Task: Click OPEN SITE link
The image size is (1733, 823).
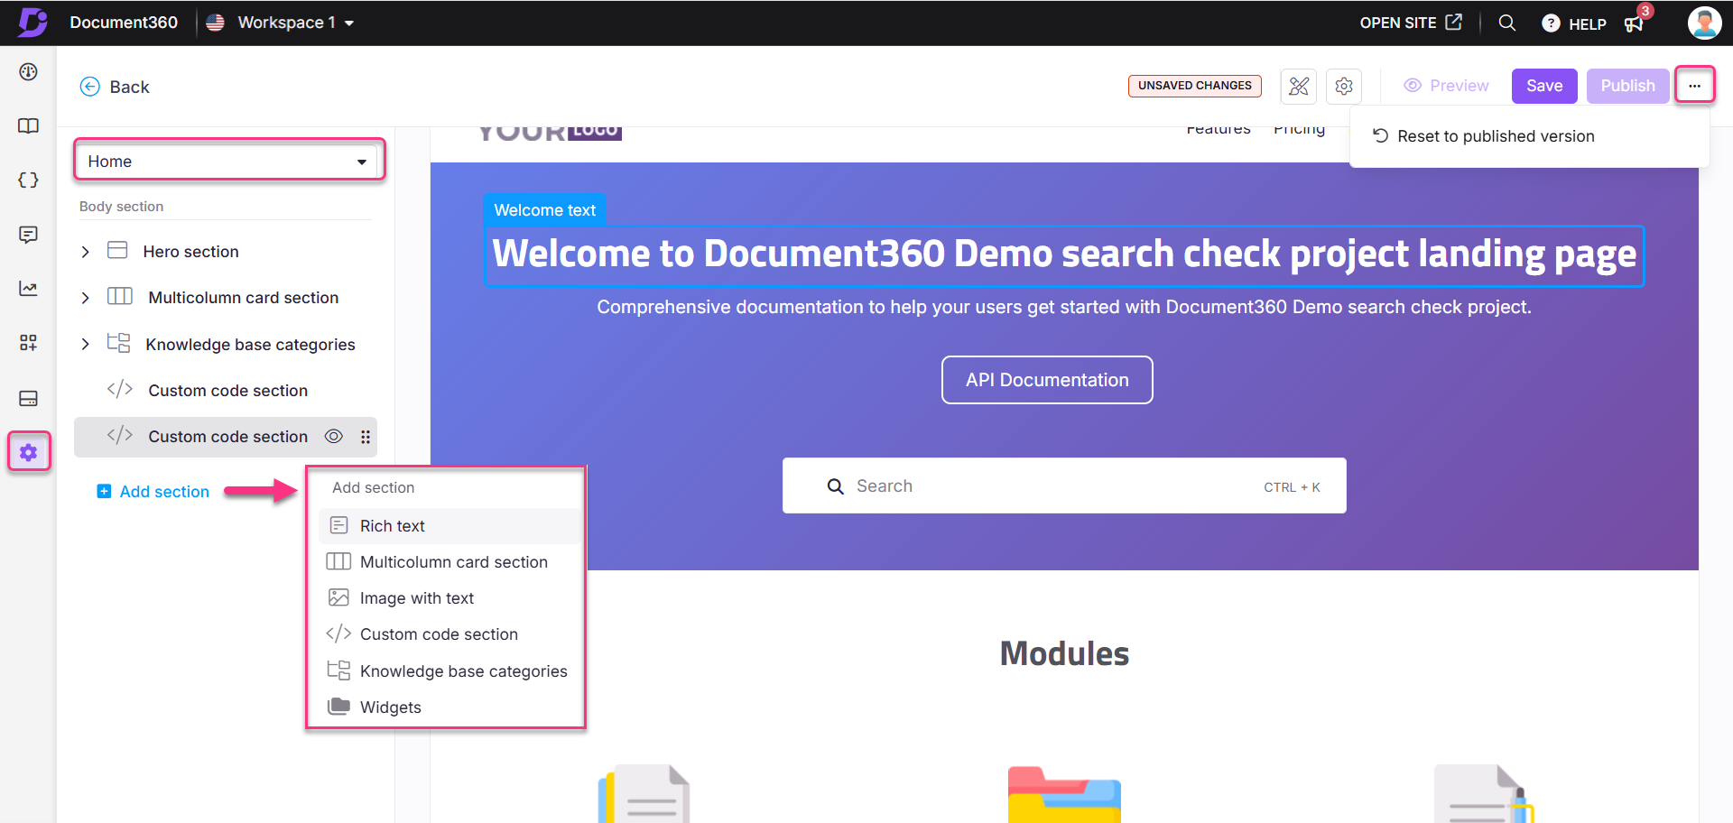Action: pyautogui.click(x=1411, y=23)
